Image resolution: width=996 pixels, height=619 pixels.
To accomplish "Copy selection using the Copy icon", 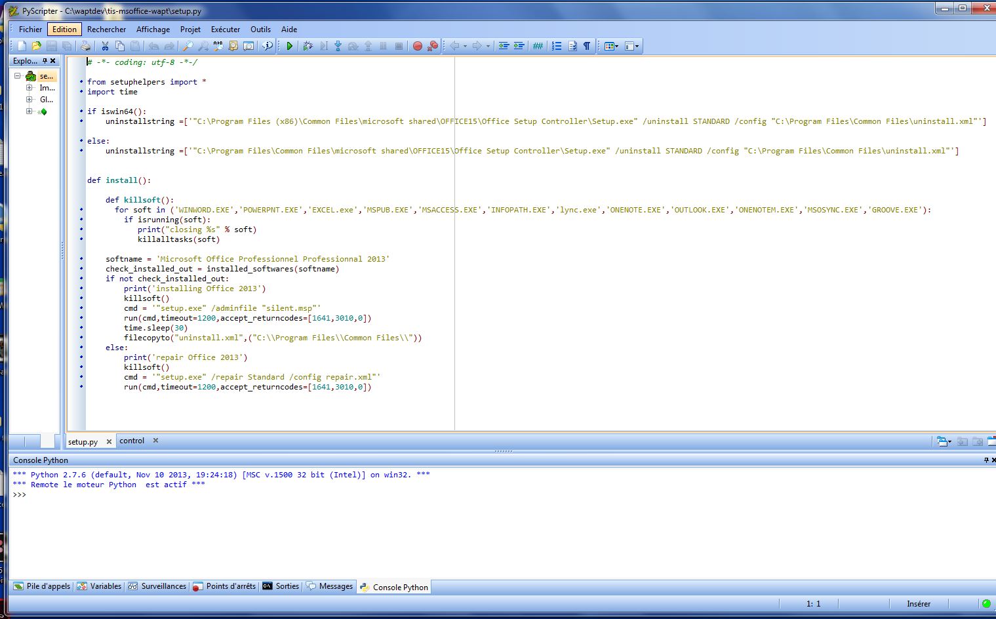I will click(x=119, y=46).
